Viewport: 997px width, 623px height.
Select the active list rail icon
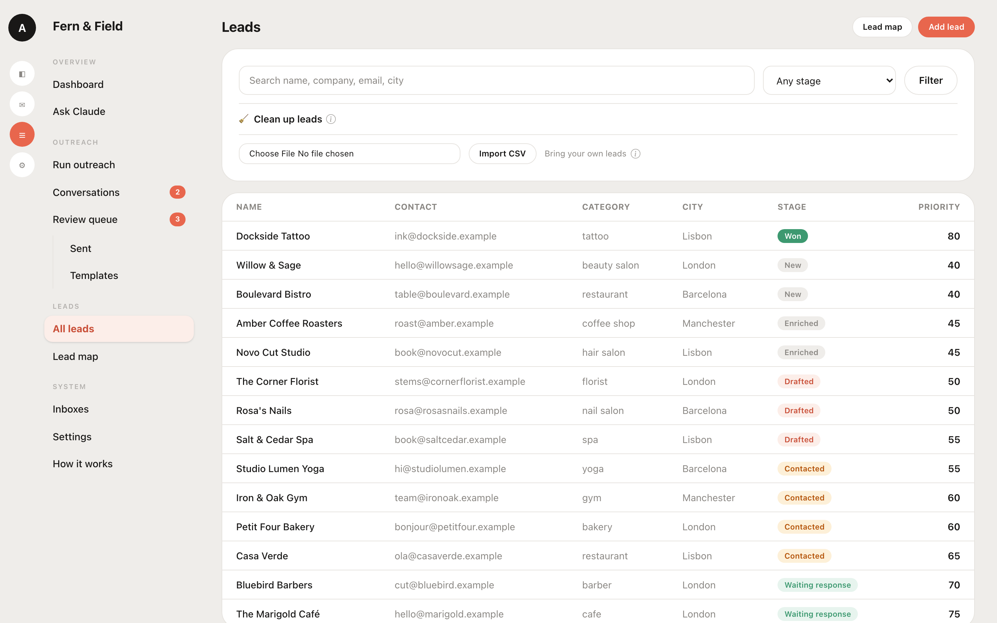pyautogui.click(x=22, y=135)
